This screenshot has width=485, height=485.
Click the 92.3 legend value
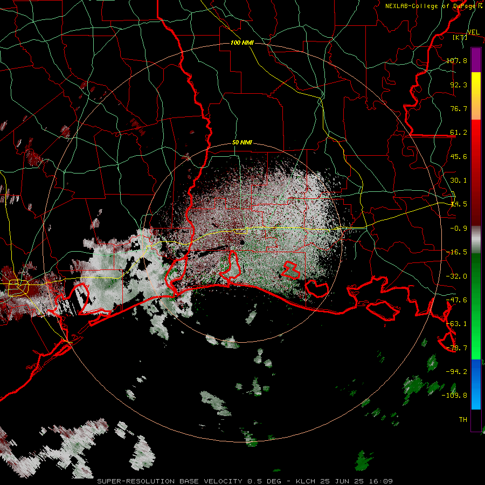point(459,85)
